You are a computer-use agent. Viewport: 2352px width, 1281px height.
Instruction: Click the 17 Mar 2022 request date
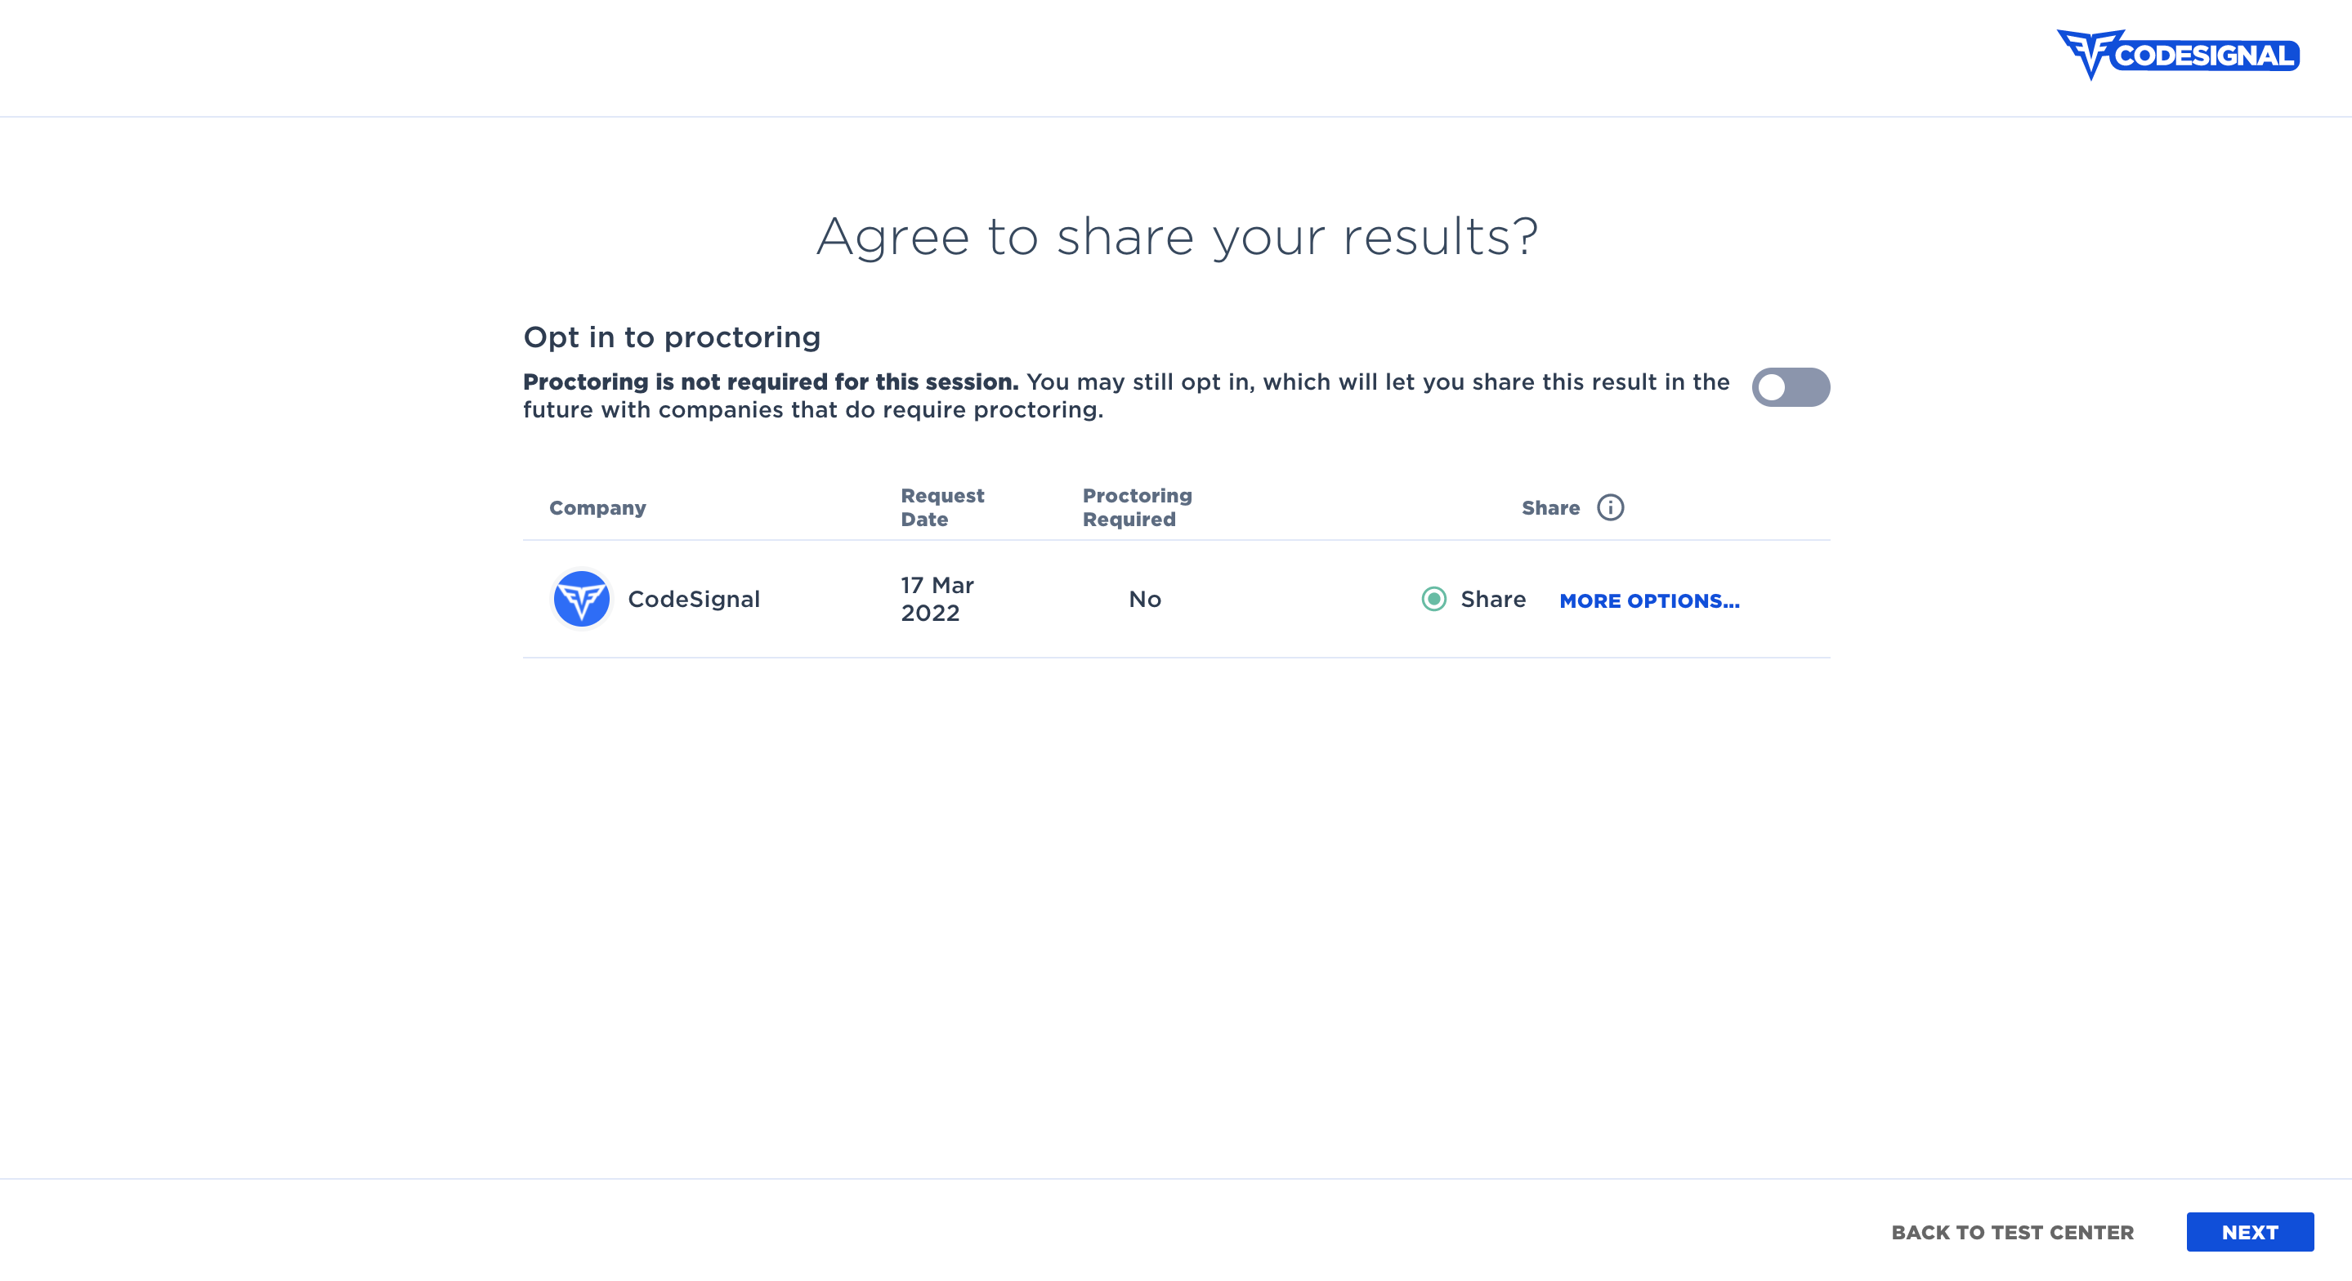[936, 599]
